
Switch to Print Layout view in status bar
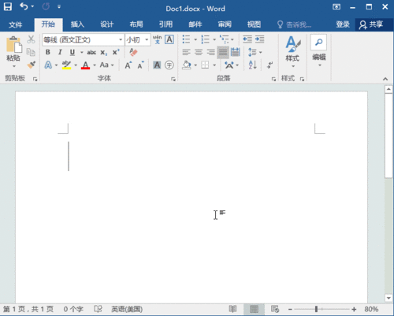(254, 309)
